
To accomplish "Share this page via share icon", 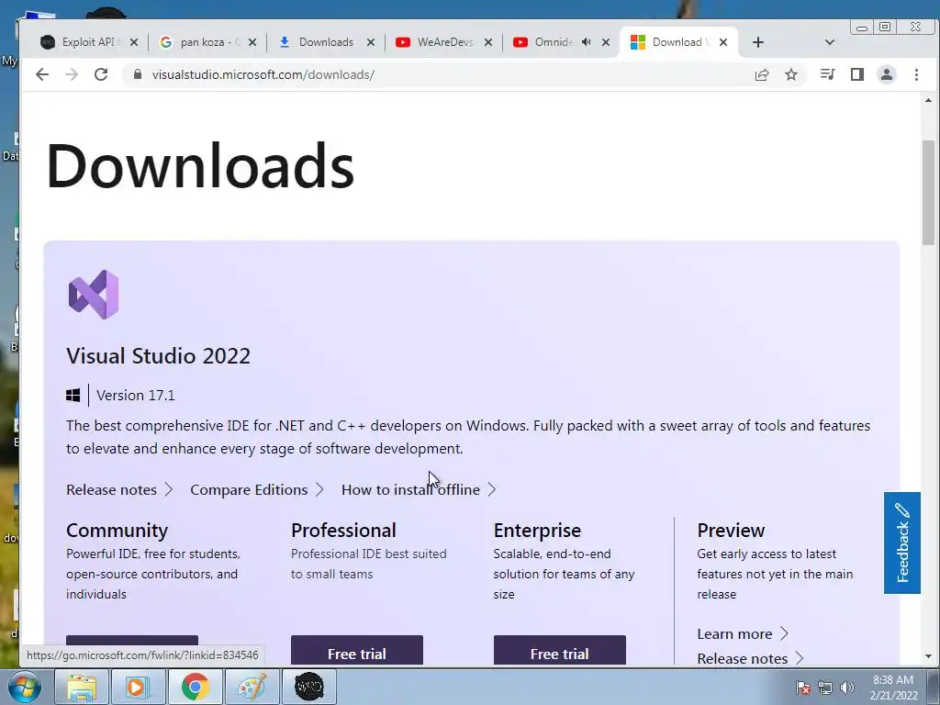I will (762, 74).
